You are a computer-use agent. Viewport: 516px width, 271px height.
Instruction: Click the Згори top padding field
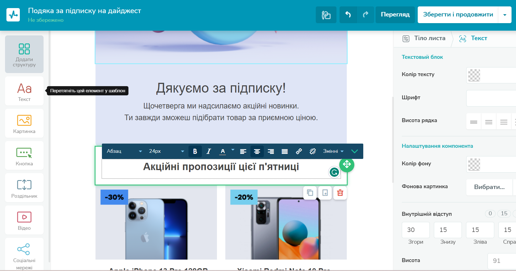pyautogui.click(x=415, y=230)
